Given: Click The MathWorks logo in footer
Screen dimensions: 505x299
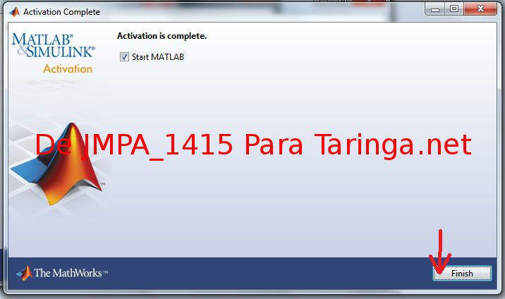Looking at the screenshot, I should (62, 273).
